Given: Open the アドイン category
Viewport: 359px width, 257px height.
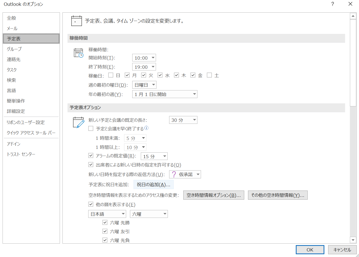Looking at the screenshot, I should point(31,144).
